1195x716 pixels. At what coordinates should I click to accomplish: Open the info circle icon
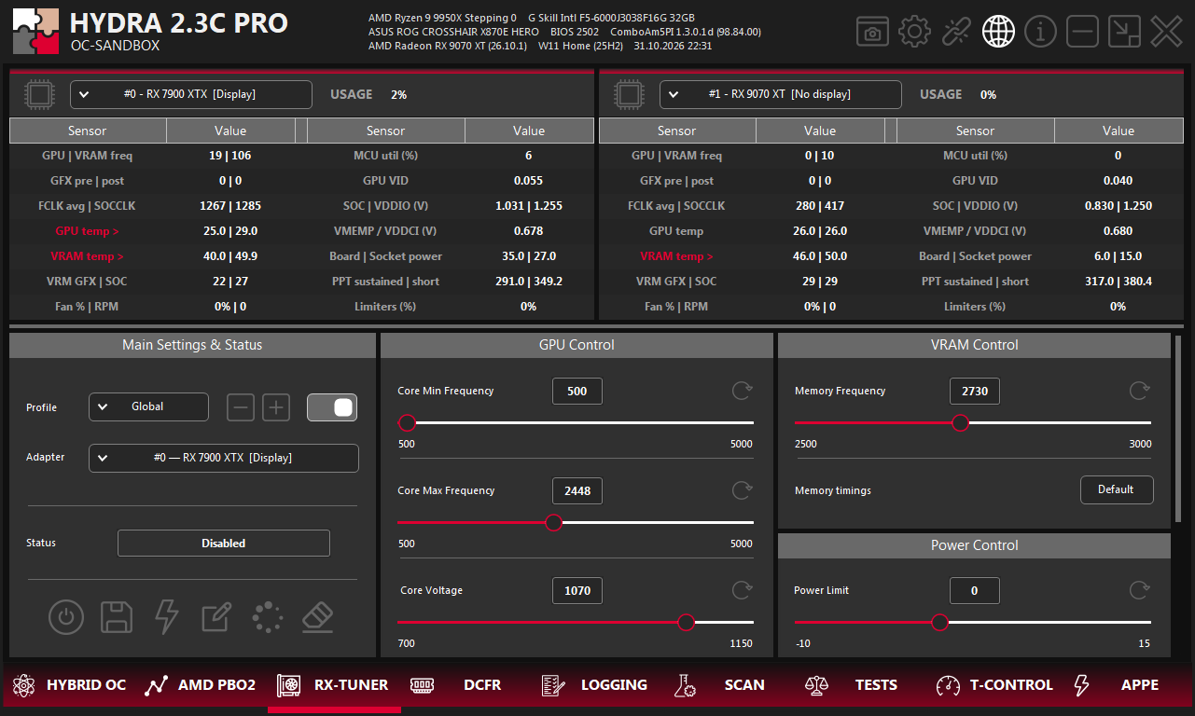click(1040, 32)
